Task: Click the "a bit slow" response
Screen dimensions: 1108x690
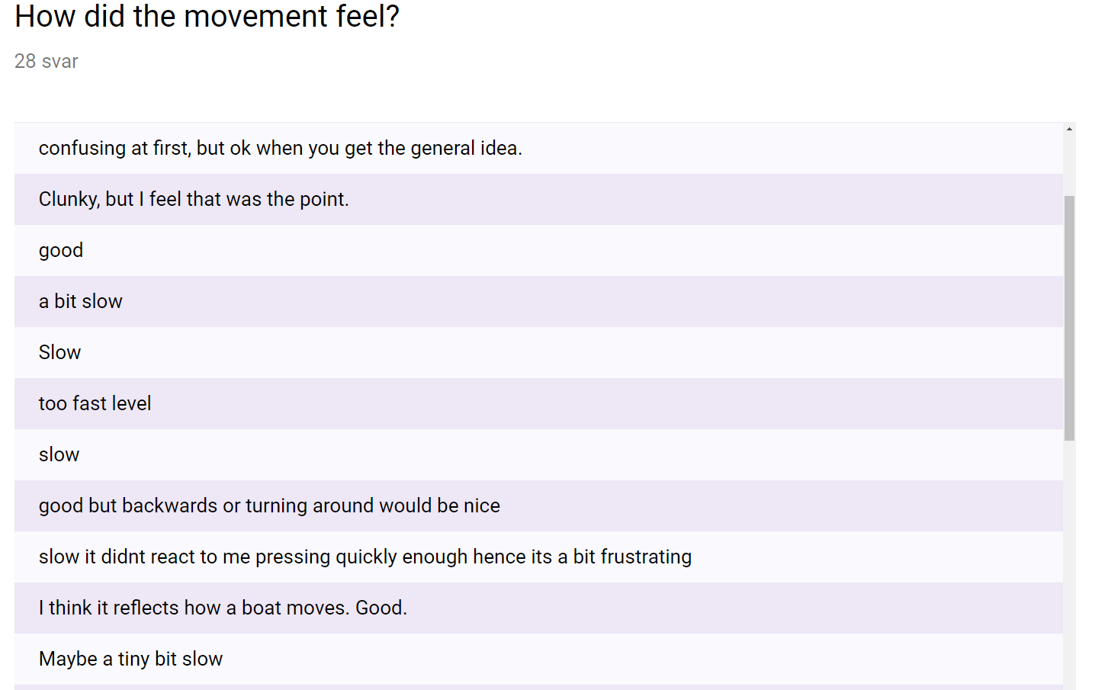Action: (81, 301)
